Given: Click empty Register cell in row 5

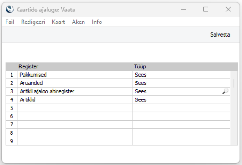Looking at the screenshot, I should 75,108.
